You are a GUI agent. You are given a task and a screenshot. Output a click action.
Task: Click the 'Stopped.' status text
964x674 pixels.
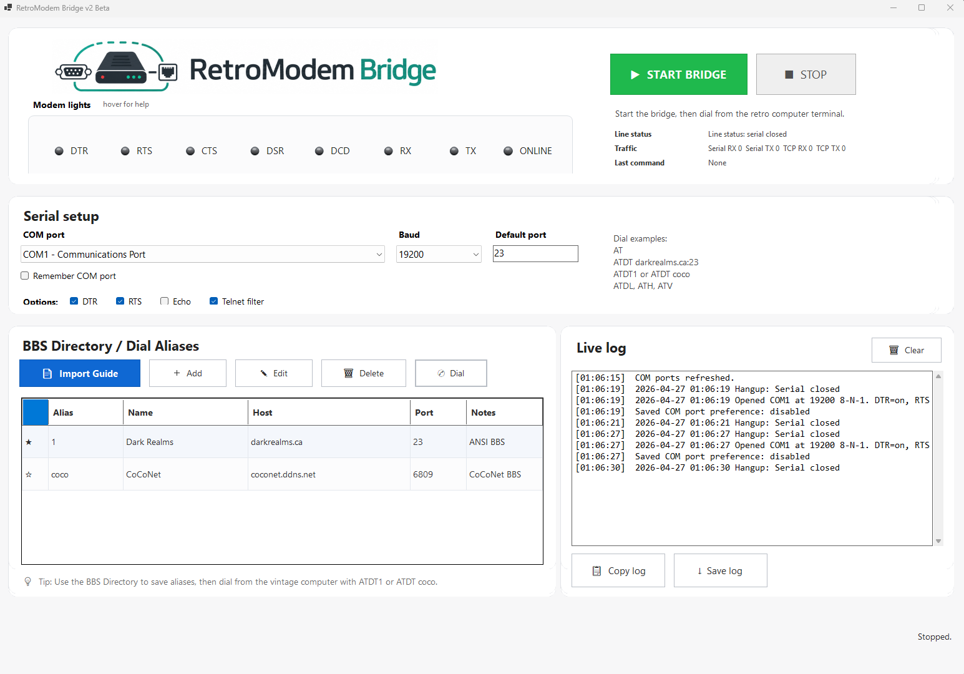[x=934, y=637]
